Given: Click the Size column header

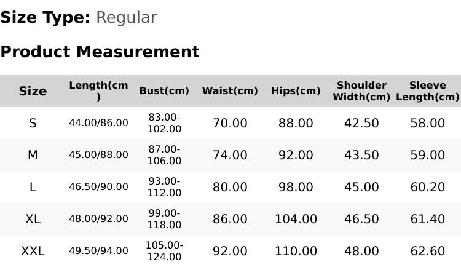Looking at the screenshot, I should (x=33, y=91).
